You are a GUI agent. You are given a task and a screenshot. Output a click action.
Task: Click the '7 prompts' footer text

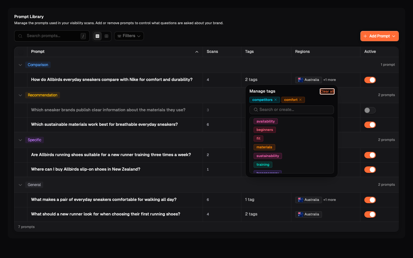point(26,227)
